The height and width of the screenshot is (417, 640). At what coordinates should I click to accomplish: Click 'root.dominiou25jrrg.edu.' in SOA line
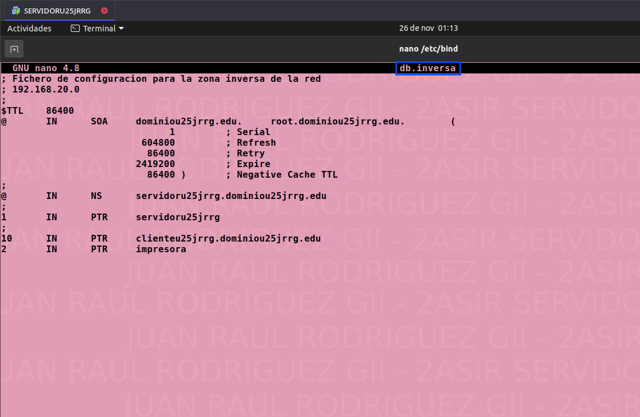click(x=337, y=122)
